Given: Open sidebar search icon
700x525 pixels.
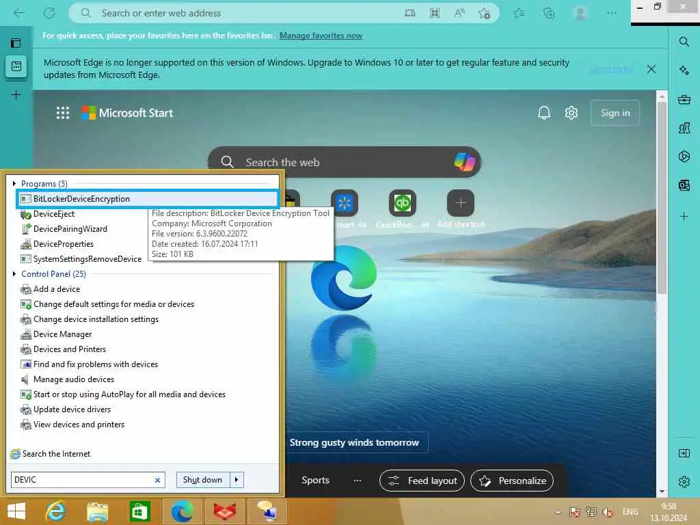Looking at the screenshot, I should click(684, 42).
